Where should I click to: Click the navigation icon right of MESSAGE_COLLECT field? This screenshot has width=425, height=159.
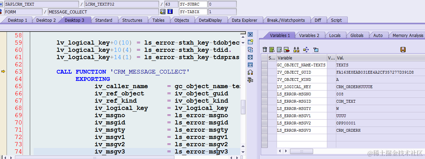click(x=163, y=12)
